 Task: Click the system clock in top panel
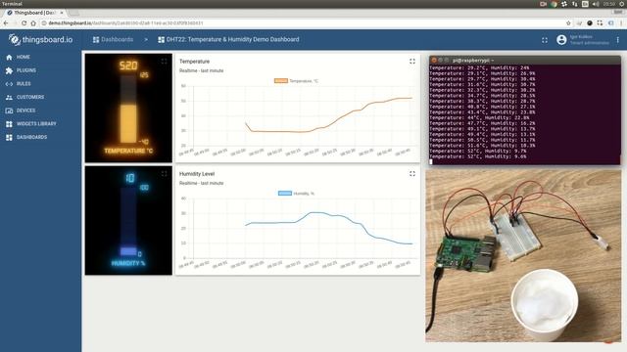[609, 4]
